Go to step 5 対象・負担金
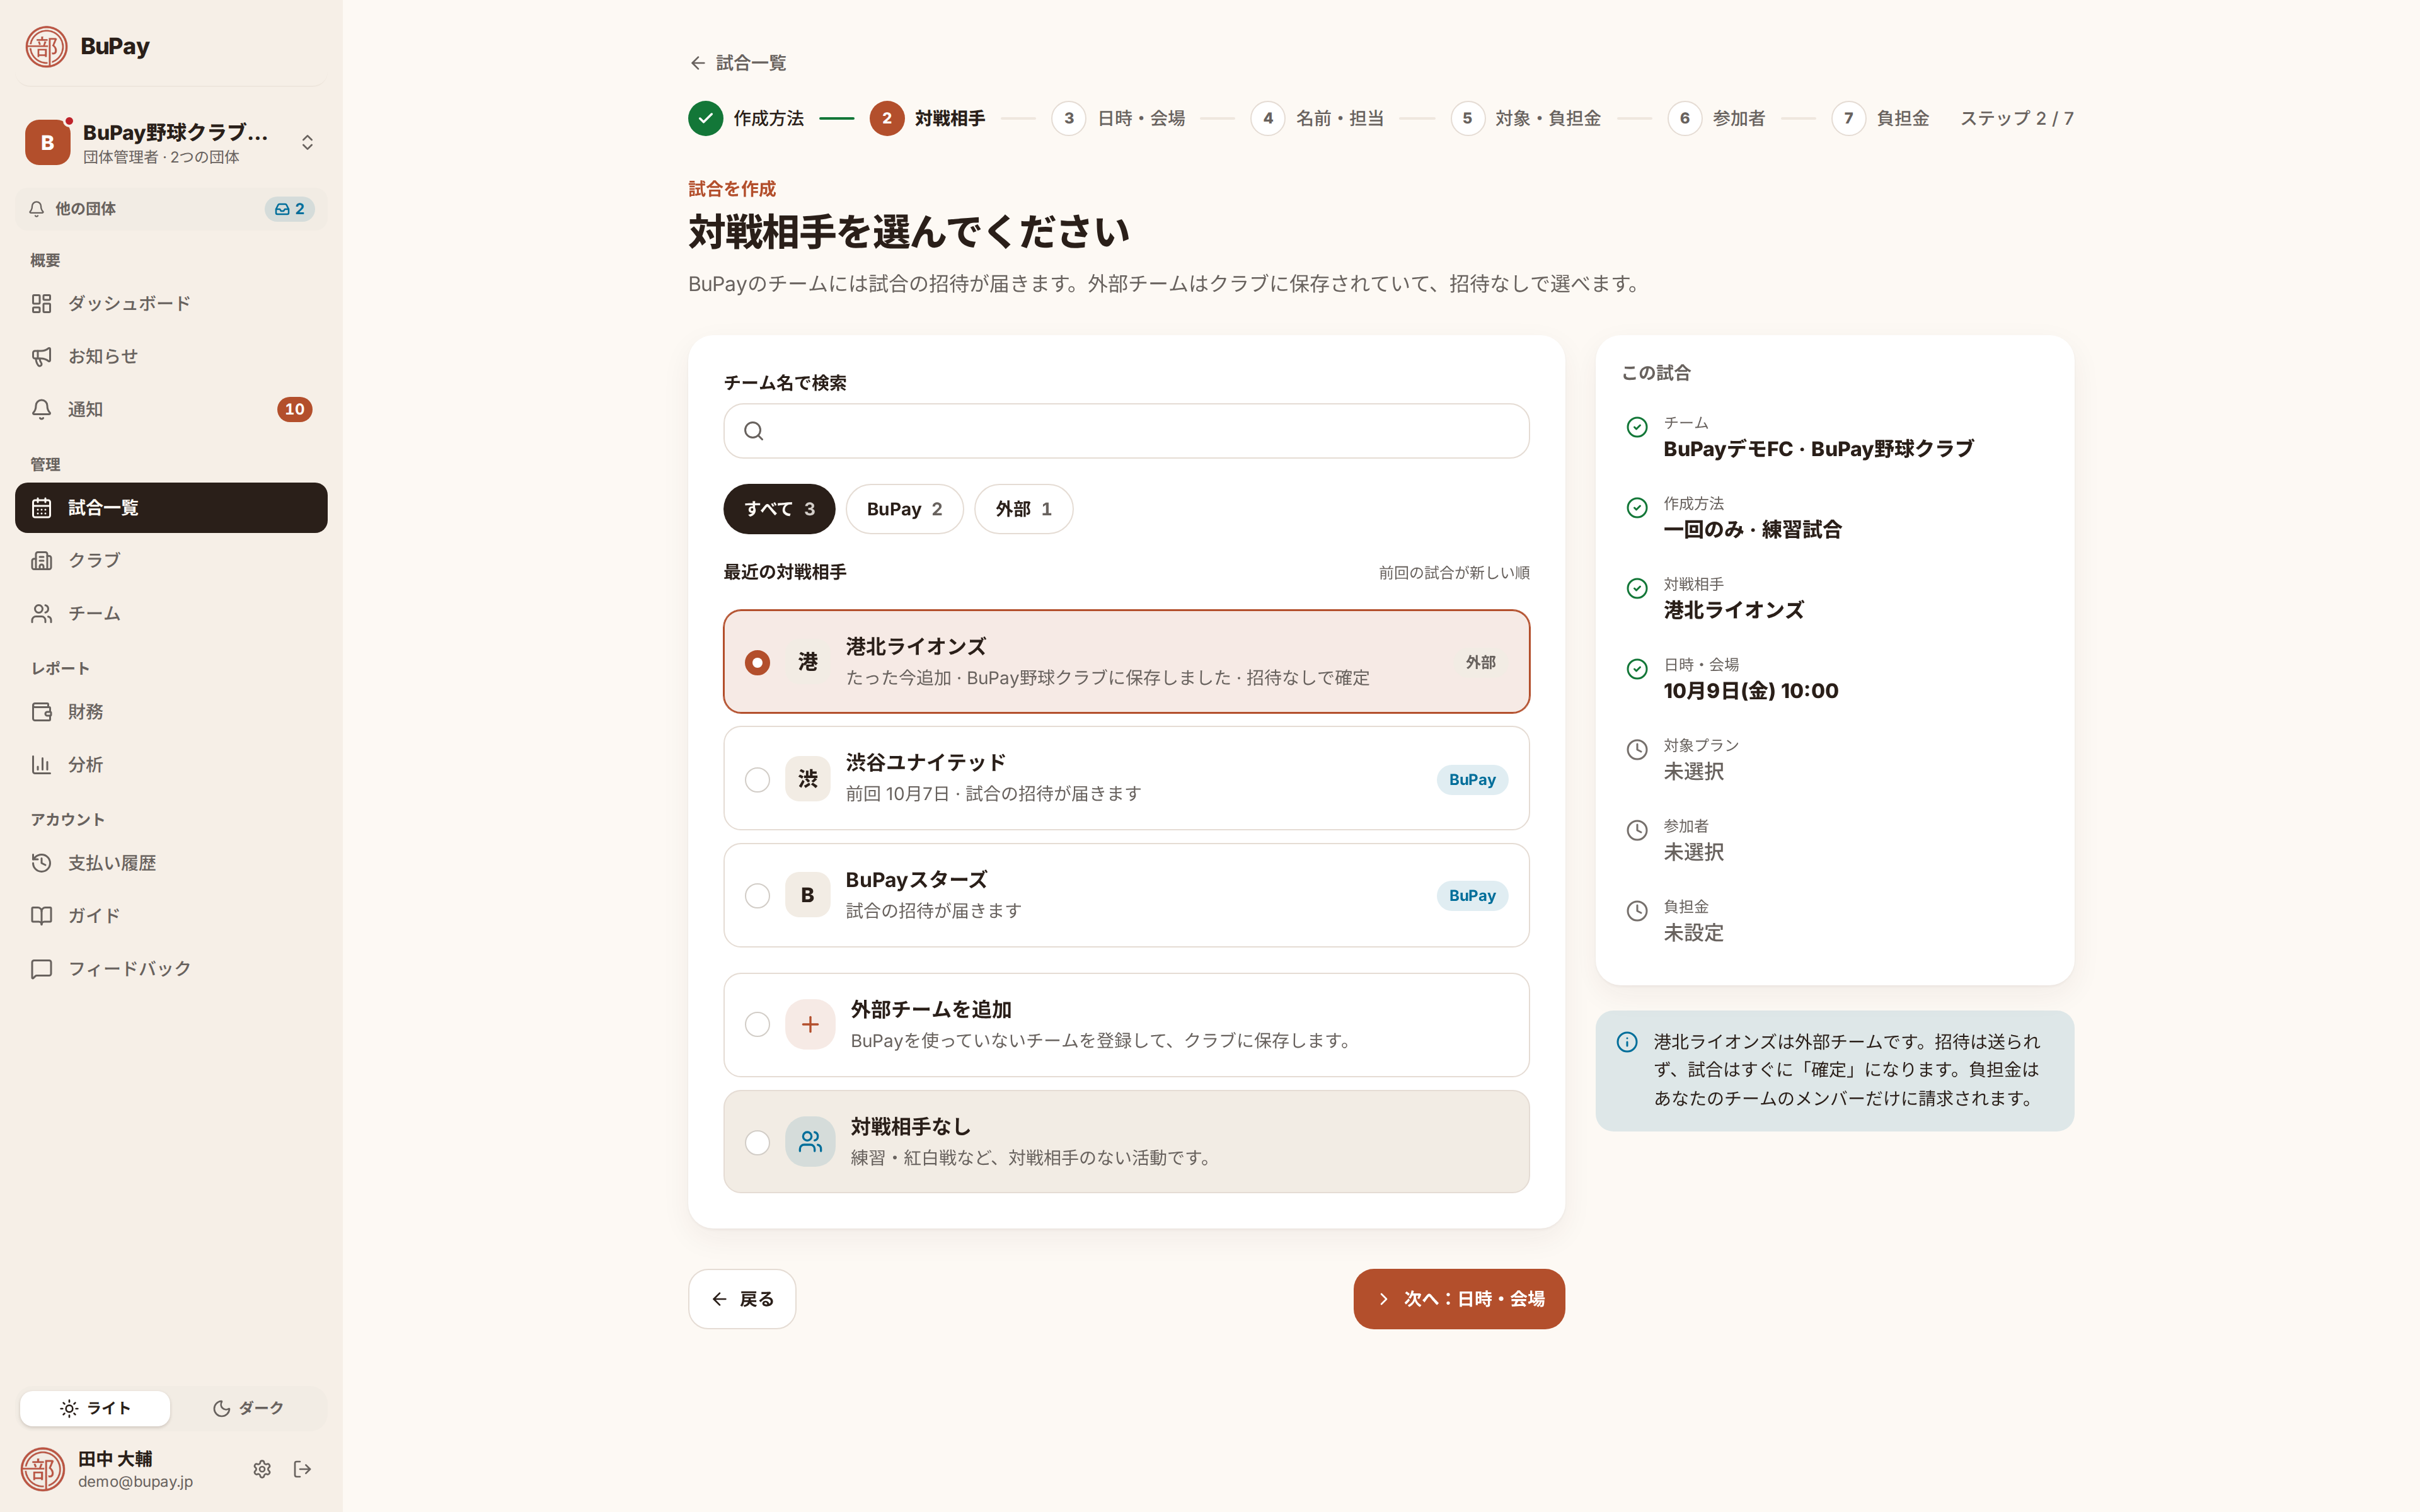This screenshot has height=1512, width=2420. (x=1526, y=118)
